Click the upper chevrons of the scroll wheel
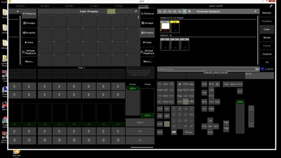Image resolution: width=281 pixels, height=158 pixels. click(251, 108)
